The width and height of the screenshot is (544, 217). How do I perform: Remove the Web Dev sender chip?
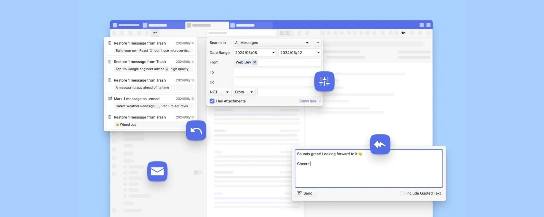tap(255, 62)
